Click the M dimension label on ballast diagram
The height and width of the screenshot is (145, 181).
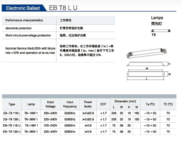point(146,68)
